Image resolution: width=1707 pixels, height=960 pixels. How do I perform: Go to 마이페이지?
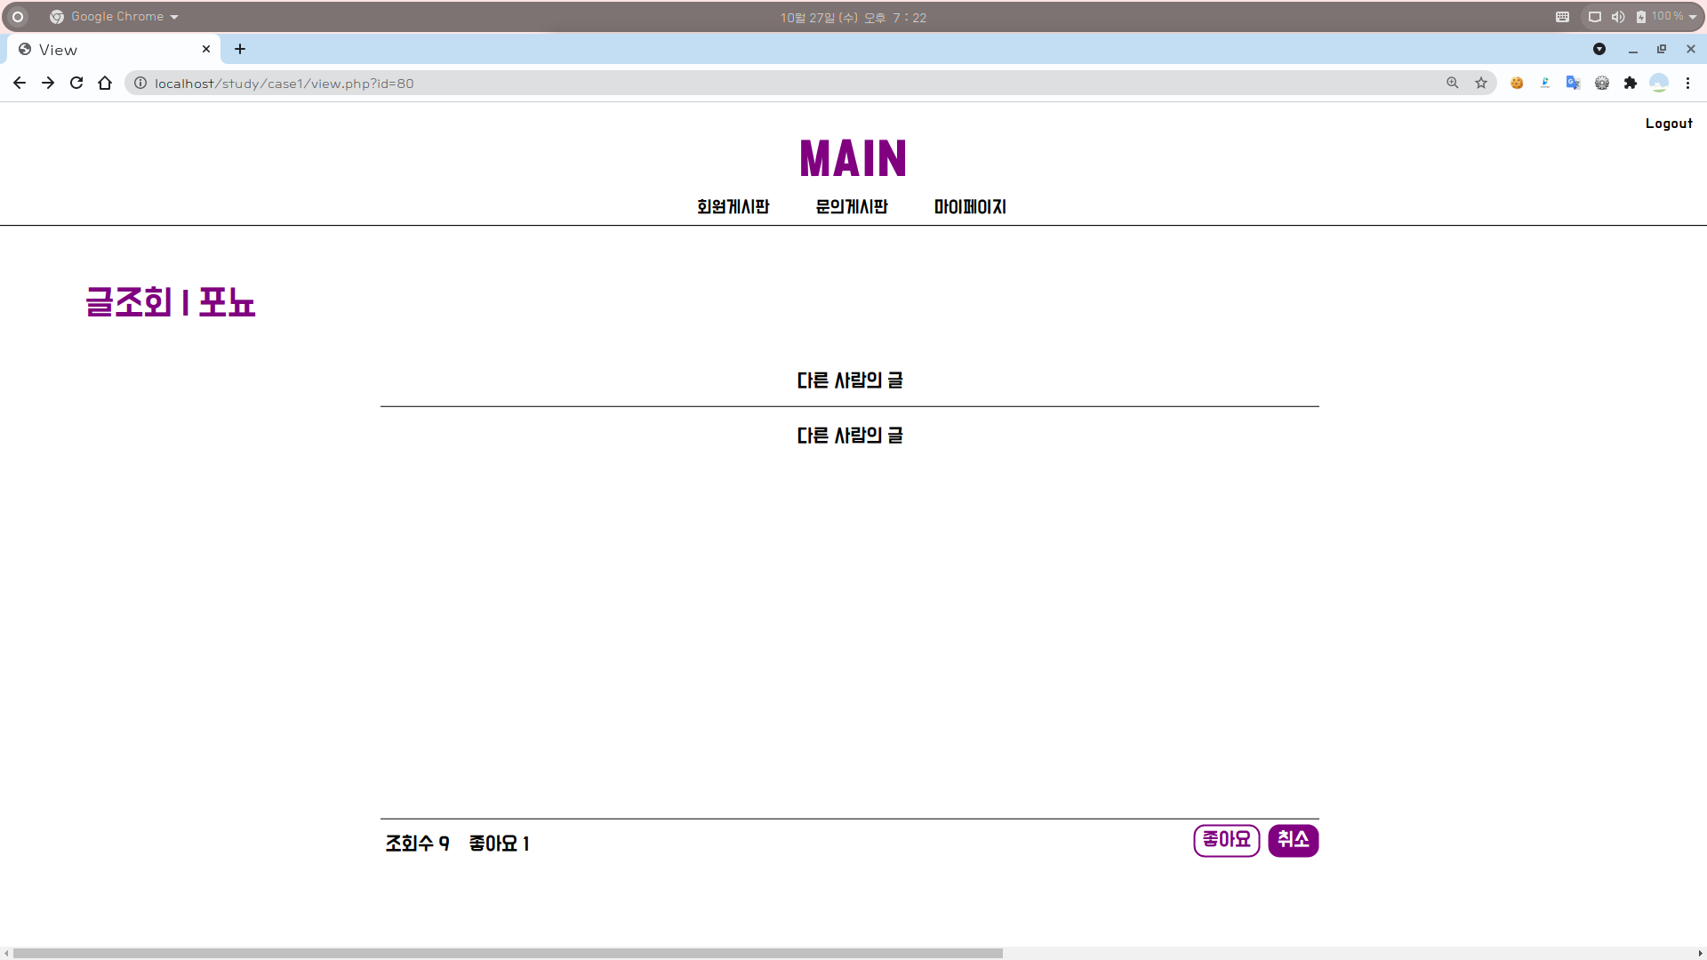click(x=970, y=207)
